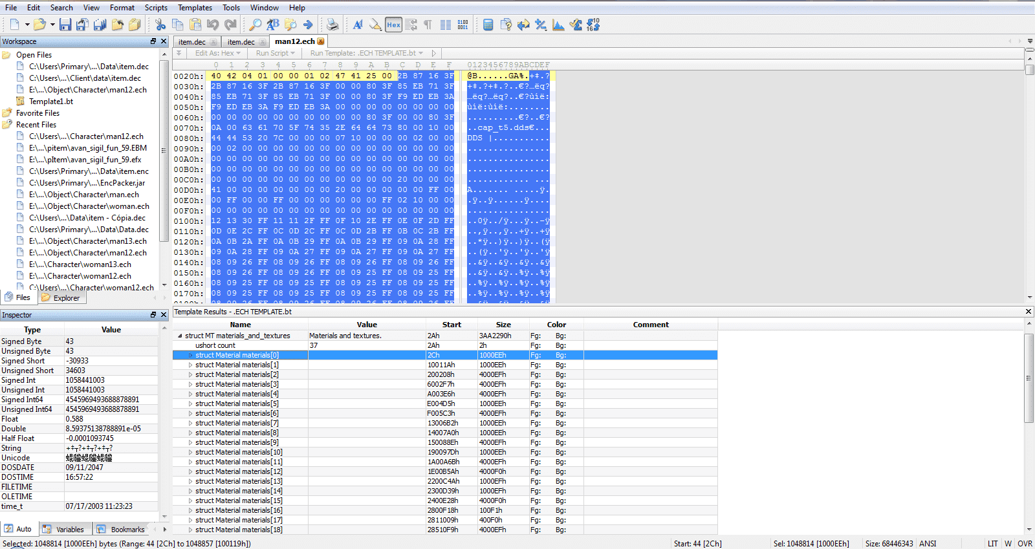Open Find with the magnifier icon

tap(256, 25)
